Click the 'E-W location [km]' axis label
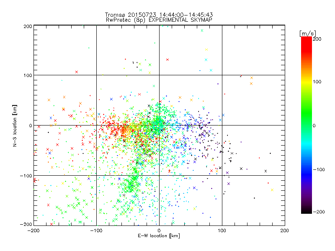Screen dimensions: 335x251 [x=159, y=236]
